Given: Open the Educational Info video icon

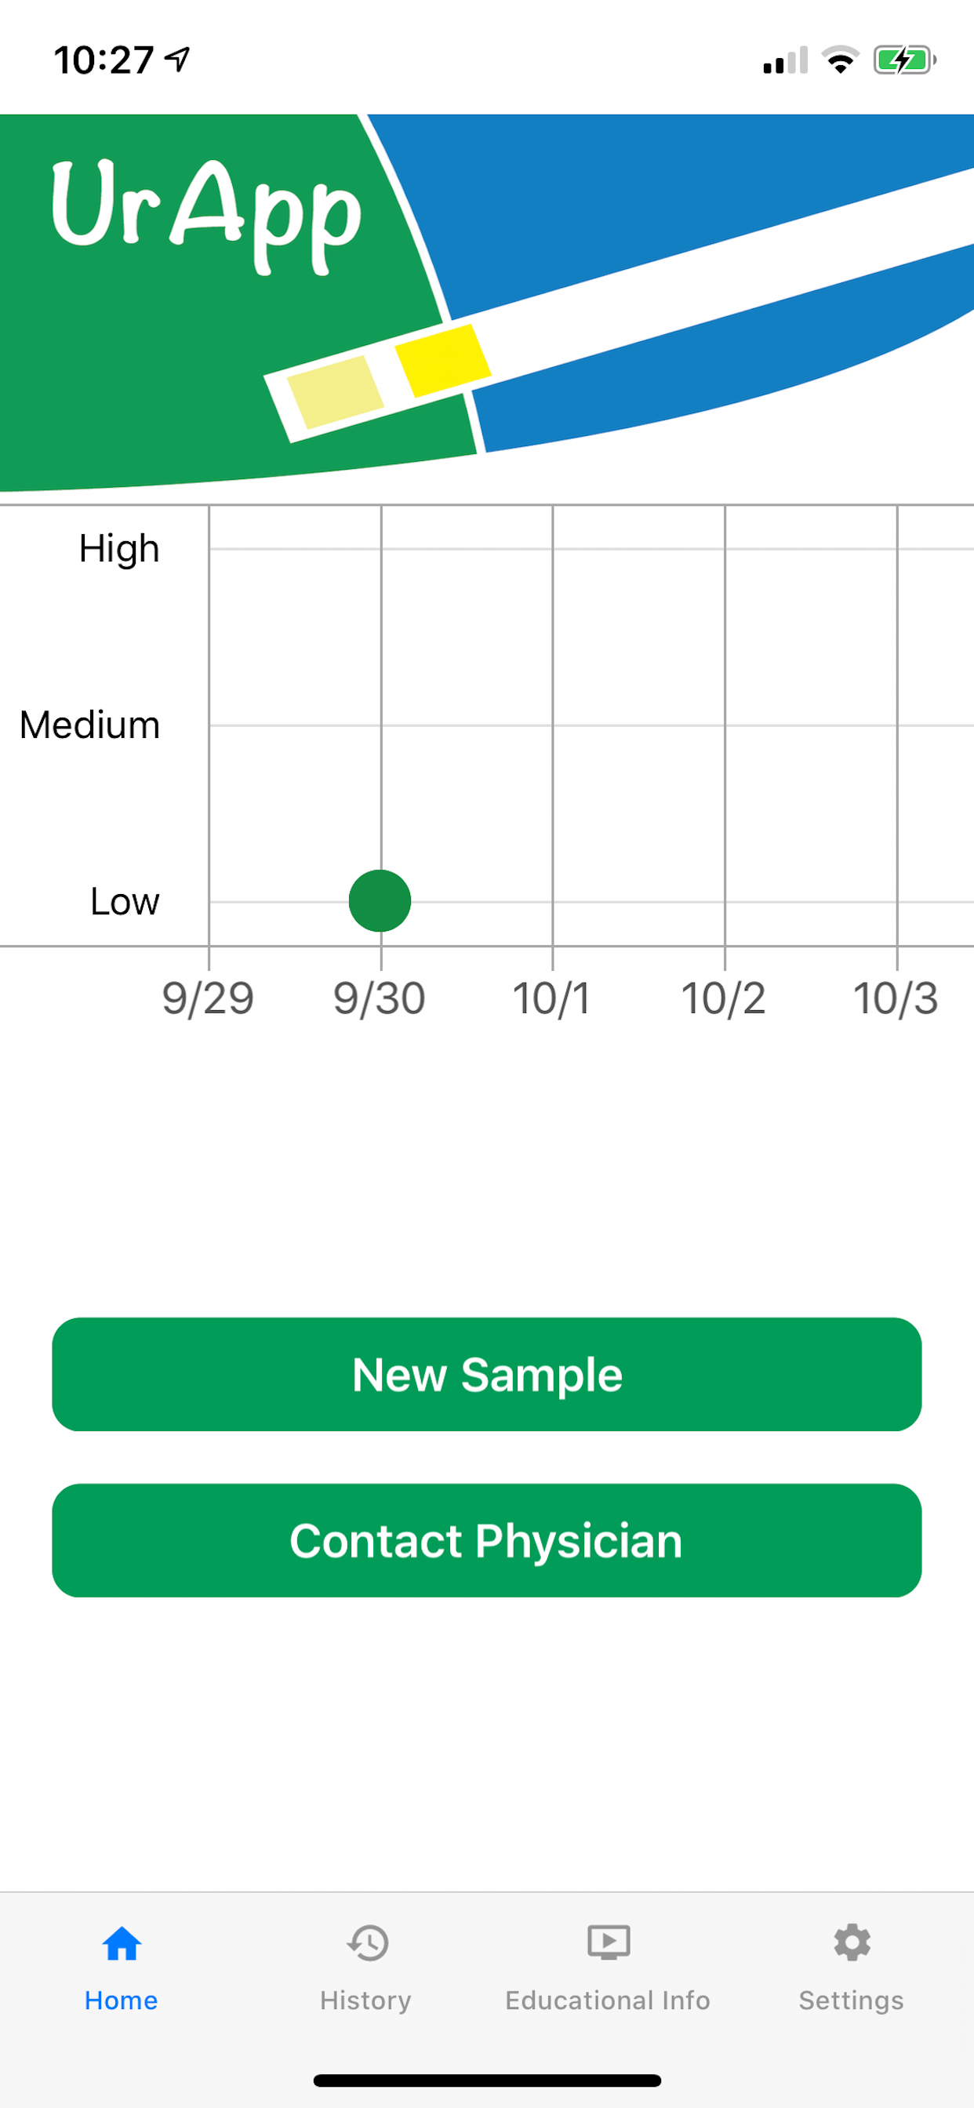Looking at the screenshot, I should (x=608, y=1942).
